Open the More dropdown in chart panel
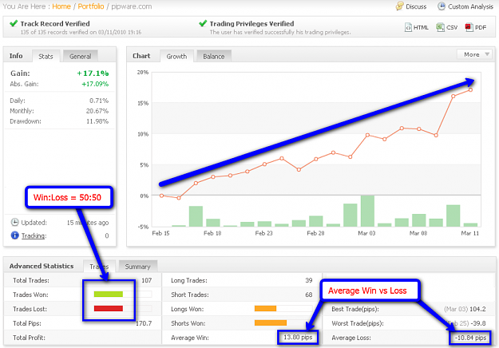Image resolution: width=499 pixels, height=348 pixels. point(474,54)
